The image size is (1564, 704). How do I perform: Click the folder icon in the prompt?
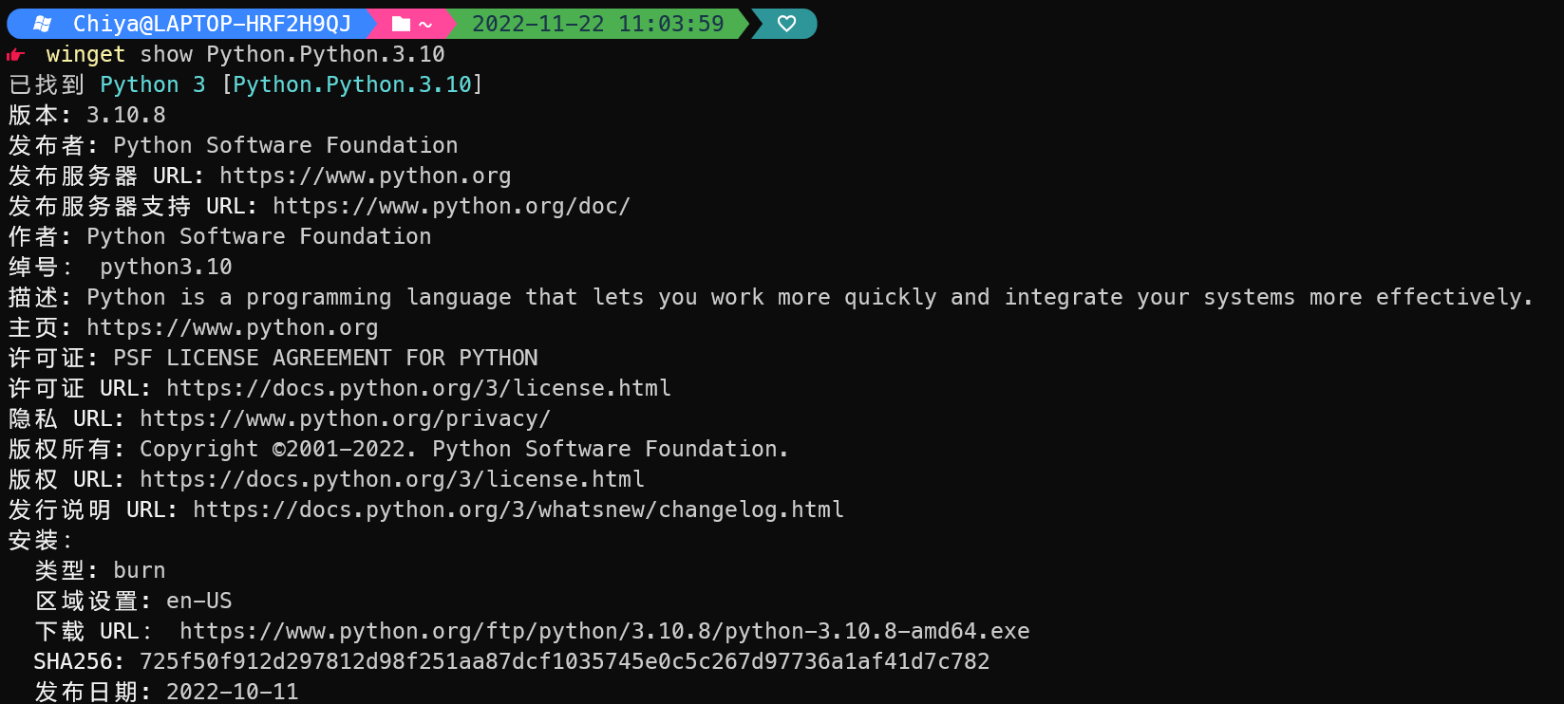click(x=402, y=24)
